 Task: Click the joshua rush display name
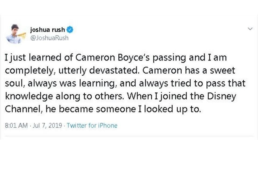tap(47, 30)
